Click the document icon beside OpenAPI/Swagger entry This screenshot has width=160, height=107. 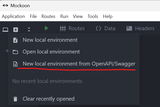(15, 64)
